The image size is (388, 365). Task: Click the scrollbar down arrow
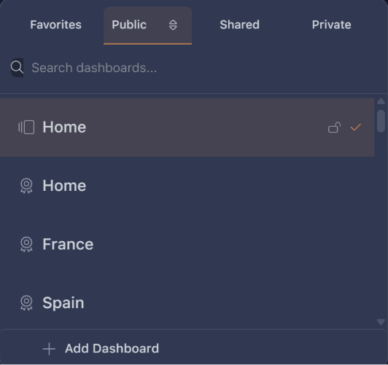point(381,322)
